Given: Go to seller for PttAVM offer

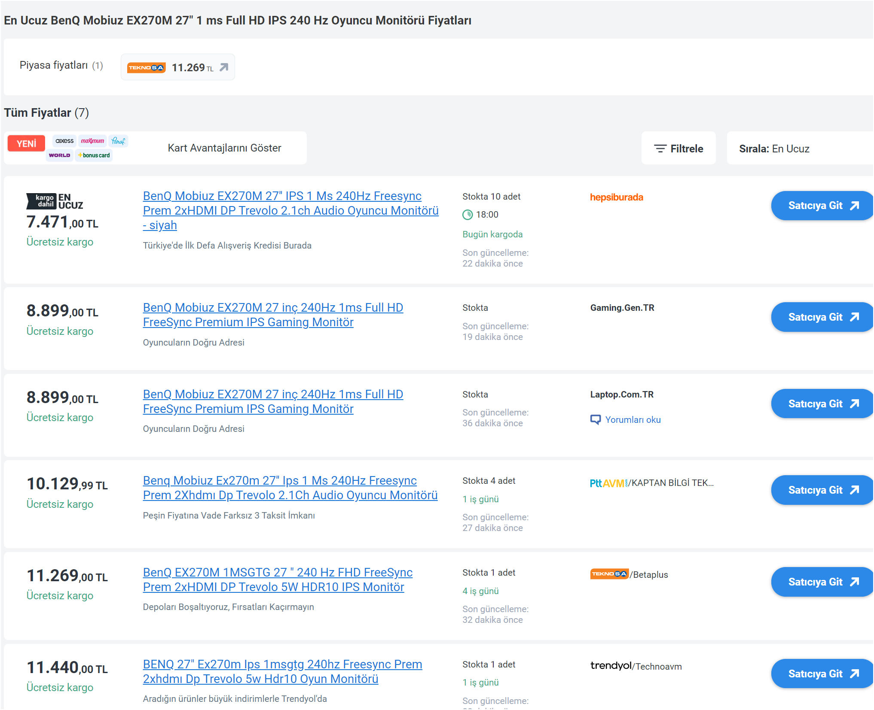Looking at the screenshot, I should point(822,490).
